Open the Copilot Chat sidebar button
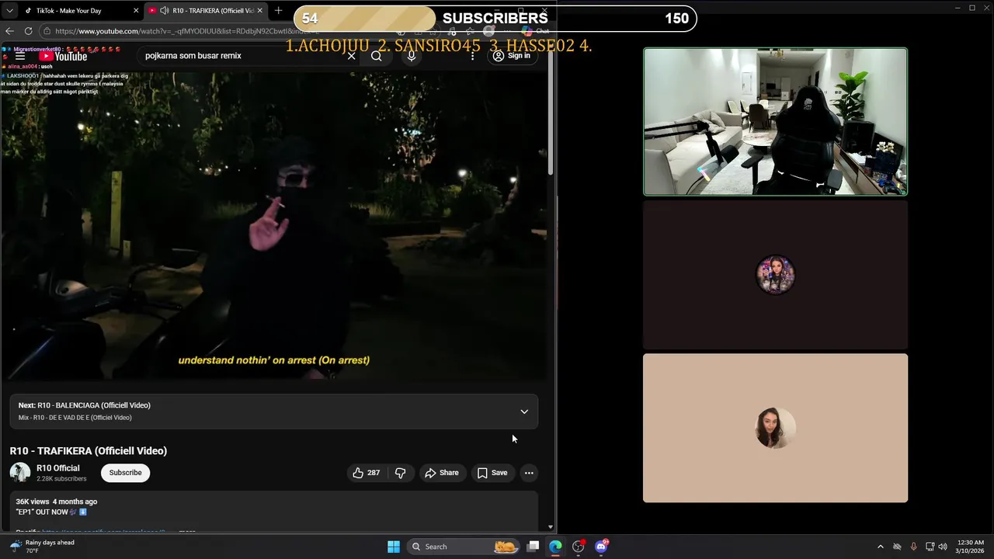 536,31
